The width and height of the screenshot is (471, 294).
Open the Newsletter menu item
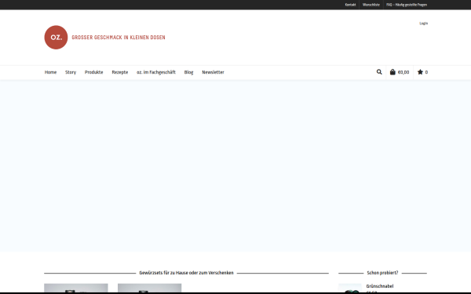pyautogui.click(x=213, y=72)
